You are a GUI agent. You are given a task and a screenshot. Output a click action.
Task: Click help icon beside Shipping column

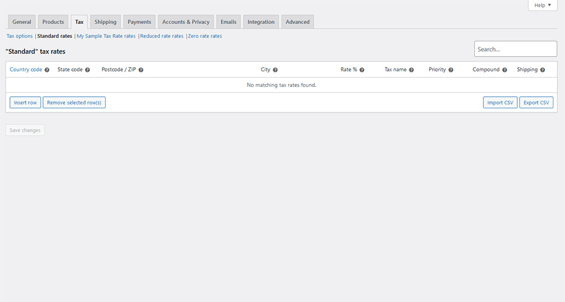click(x=543, y=70)
